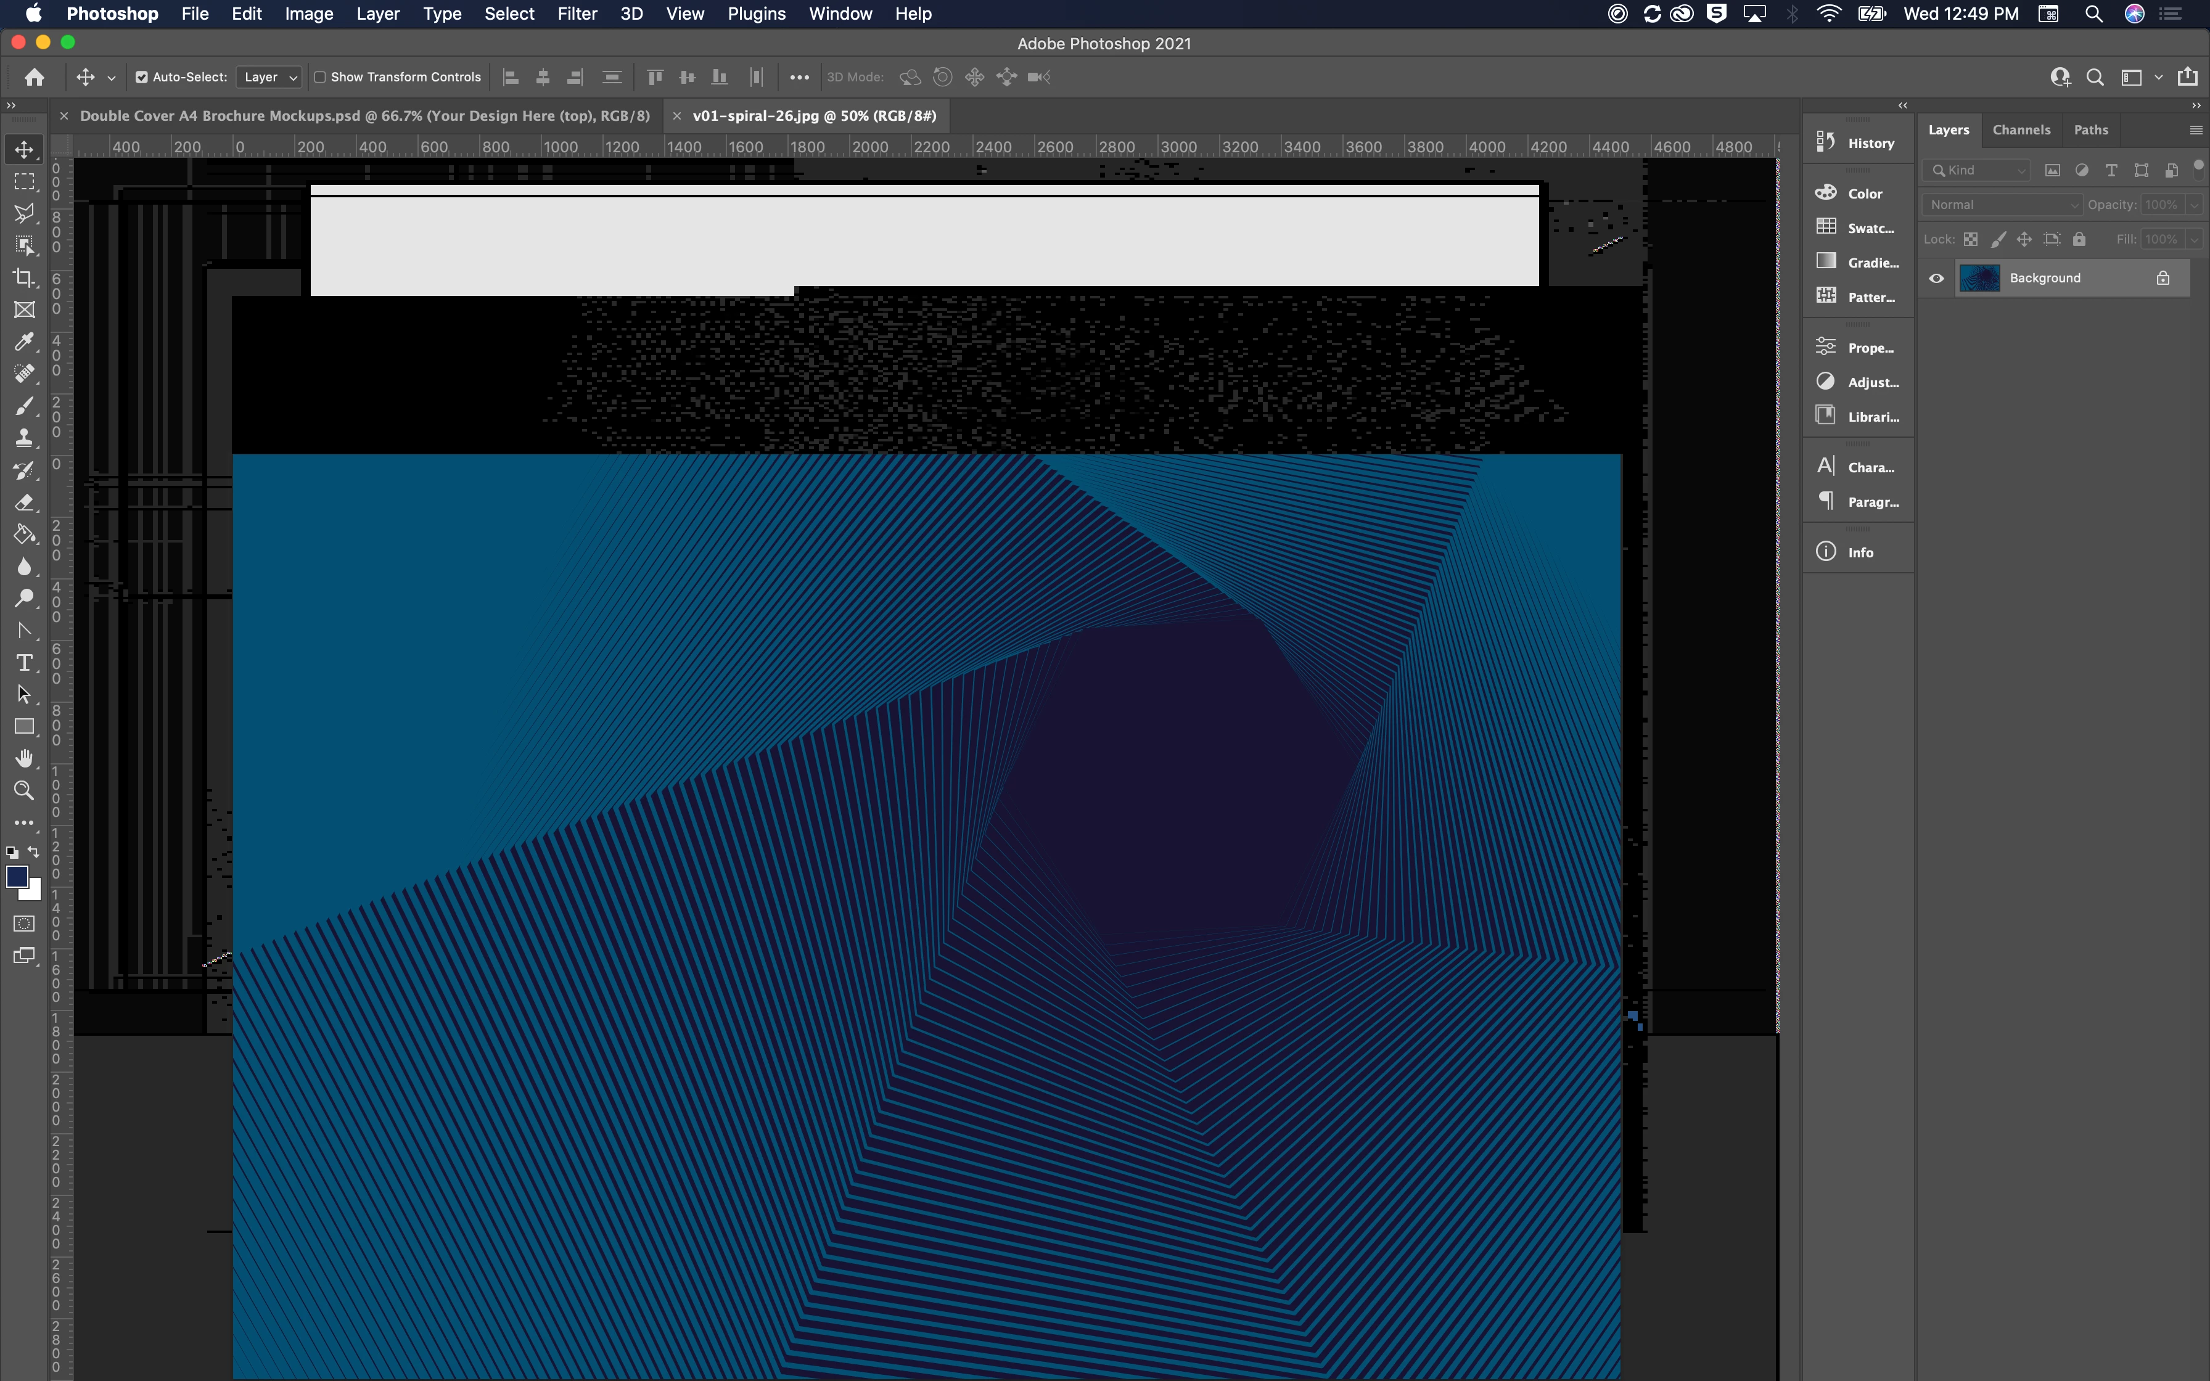
Task: Select the Eyedropper tool
Action: click(25, 342)
